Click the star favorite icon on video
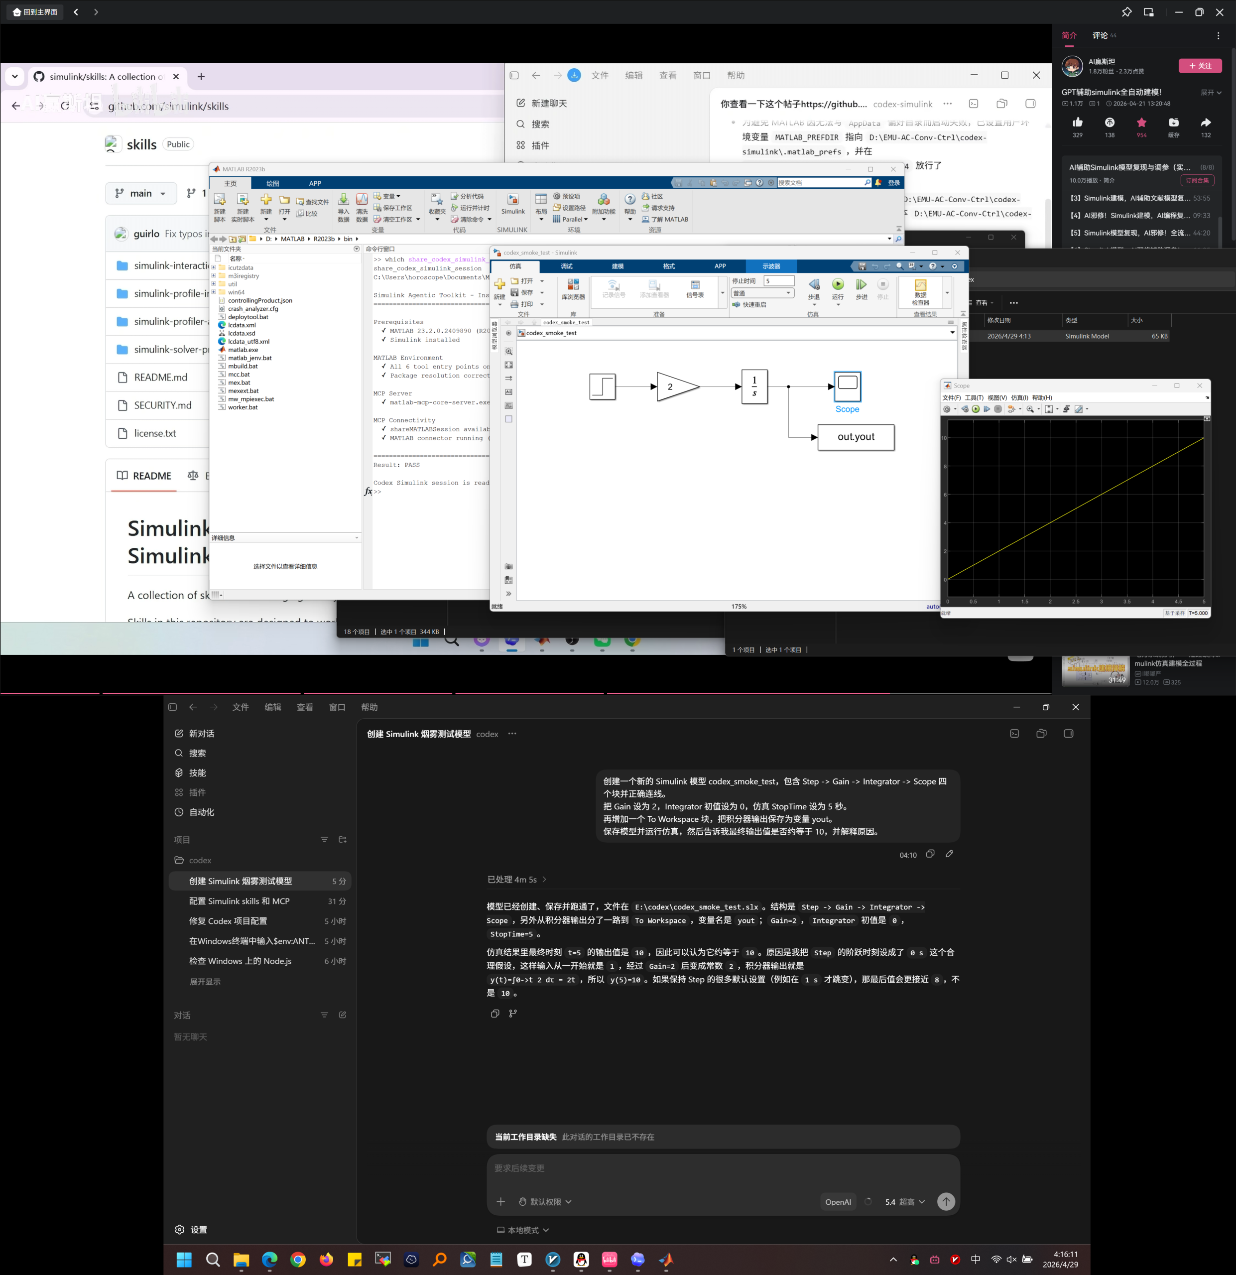This screenshot has height=1275, width=1236. (x=1142, y=123)
